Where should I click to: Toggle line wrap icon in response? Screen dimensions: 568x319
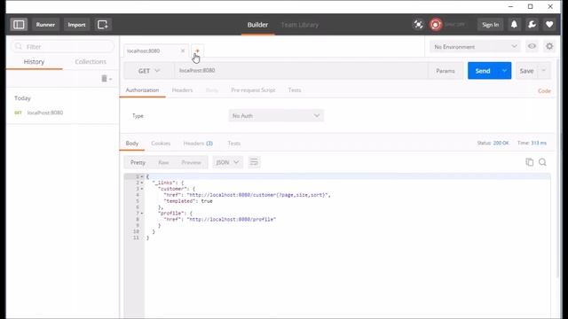[254, 162]
